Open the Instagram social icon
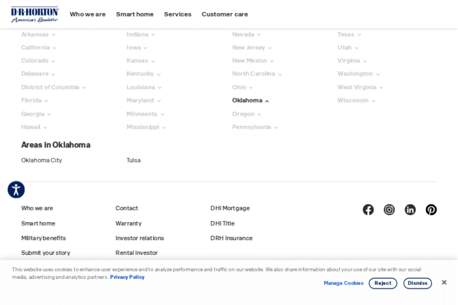 tap(389, 210)
